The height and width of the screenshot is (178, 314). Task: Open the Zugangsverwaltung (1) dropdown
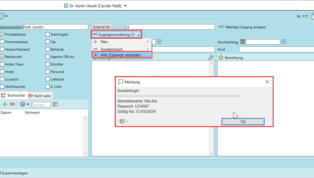(116, 34)
